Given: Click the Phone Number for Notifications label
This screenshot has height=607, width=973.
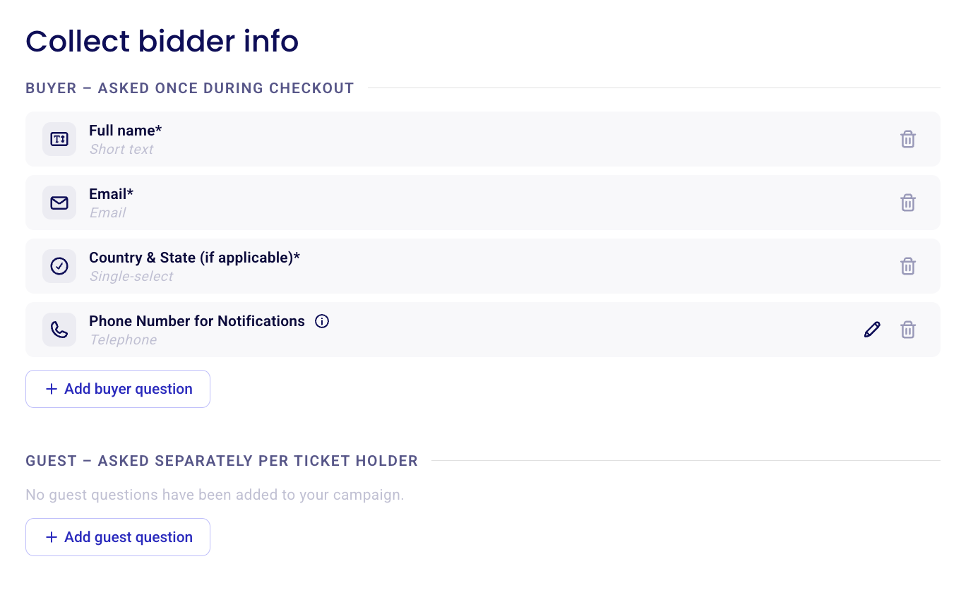Looking at the screenshot, I should (197, 321).
